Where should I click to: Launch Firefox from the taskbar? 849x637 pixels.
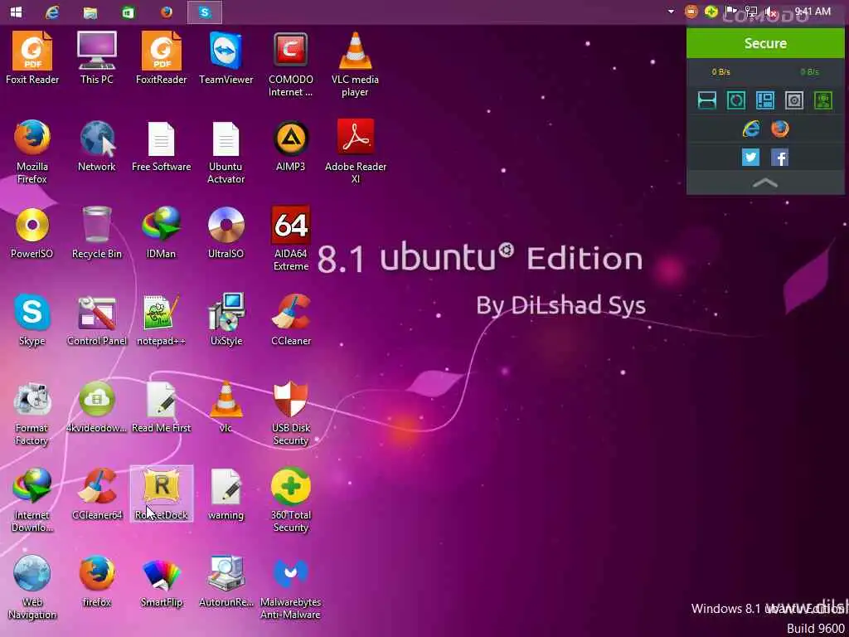pyautogui.click(x=166, y=12)
